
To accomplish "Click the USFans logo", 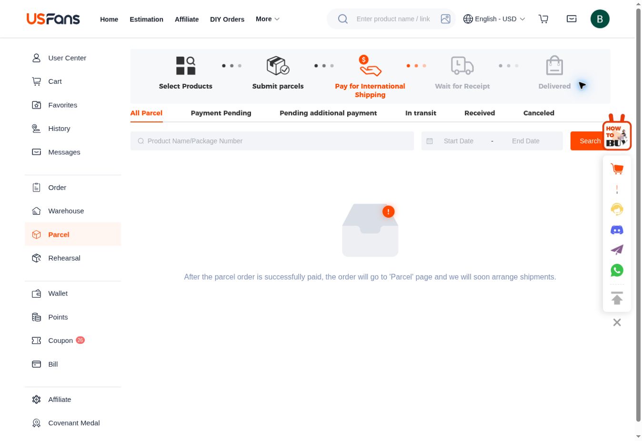I will (x=53, y=19).
